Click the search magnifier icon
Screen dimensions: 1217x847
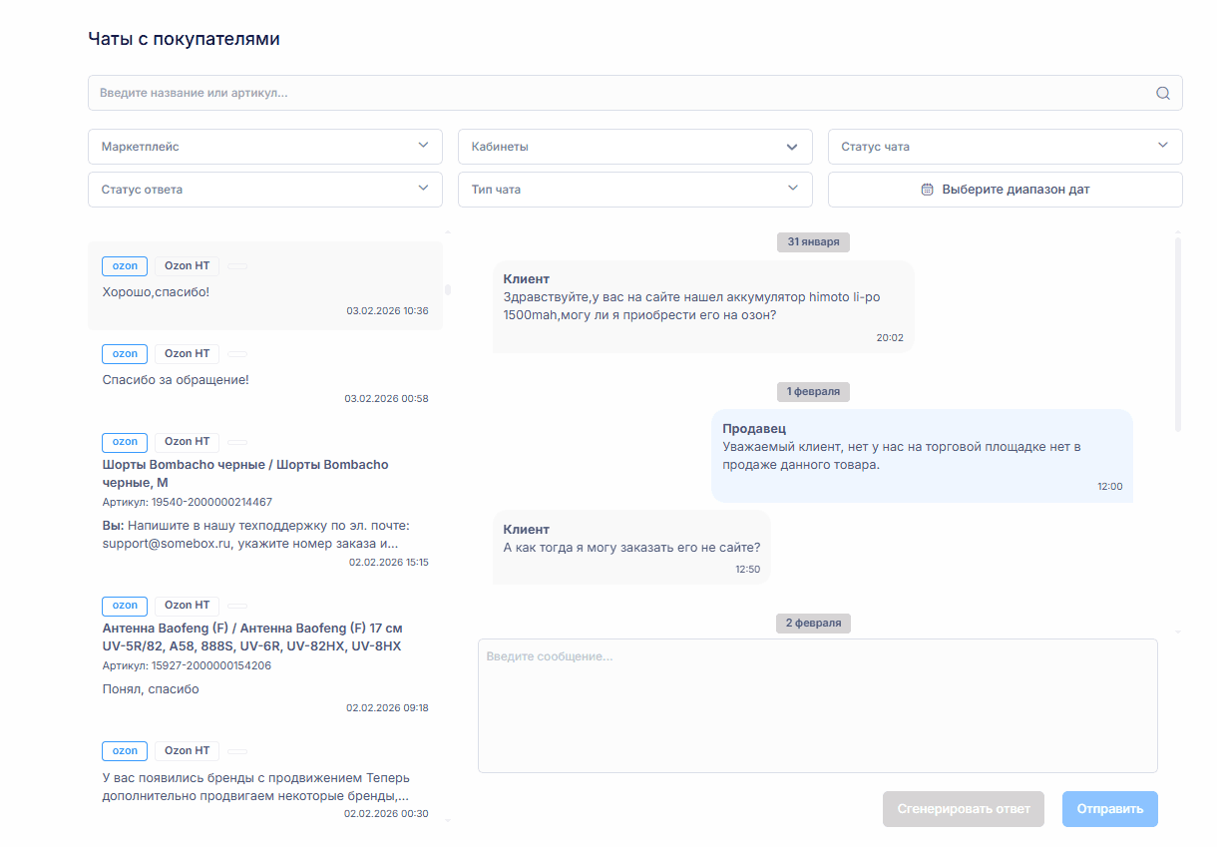point(1162,93)
